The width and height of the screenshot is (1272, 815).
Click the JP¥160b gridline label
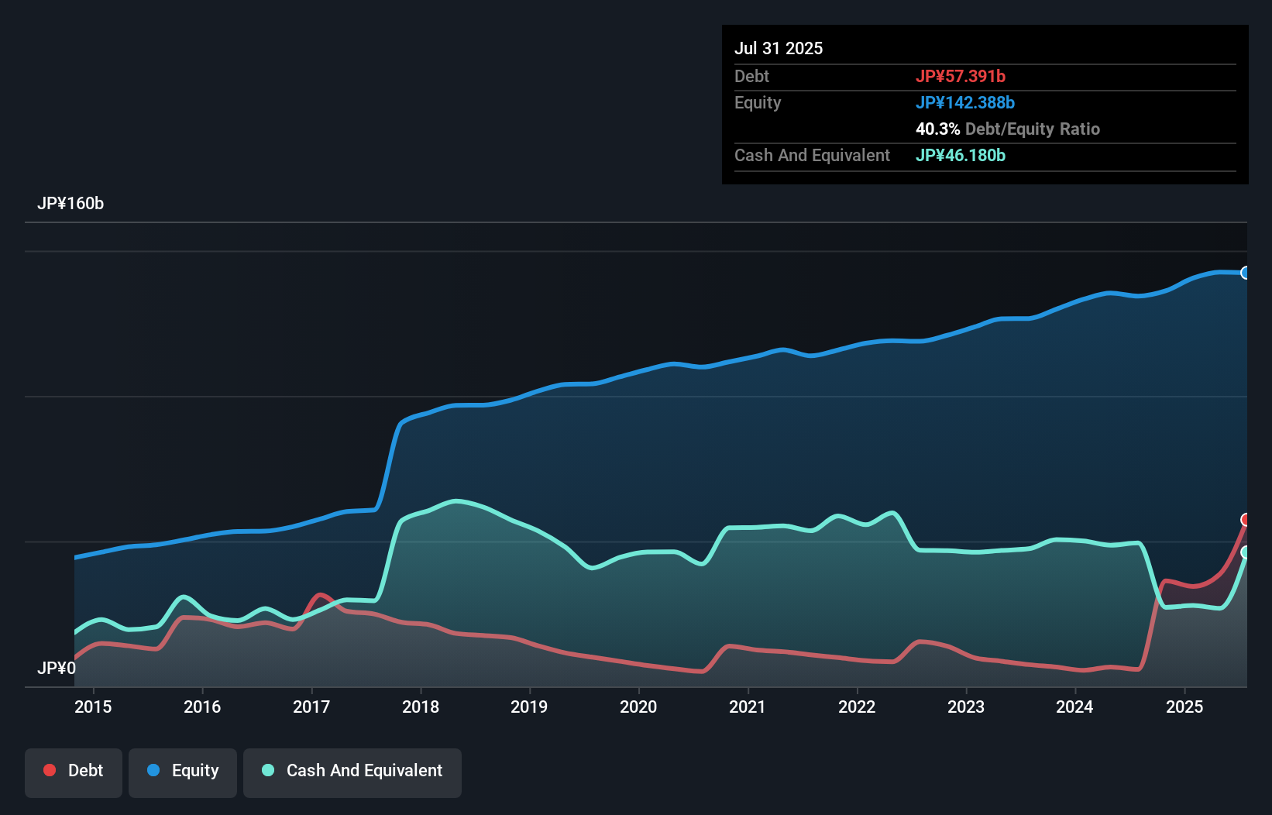pyautogui.click(x=70, y=204)
